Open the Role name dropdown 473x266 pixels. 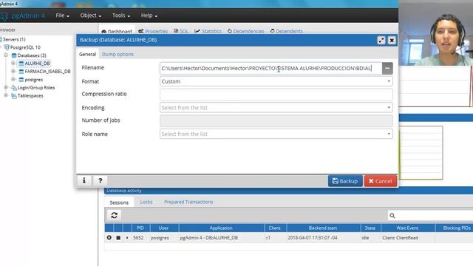point(276,134)
